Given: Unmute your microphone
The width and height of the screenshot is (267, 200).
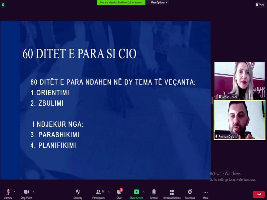Looking at the screenshot, I should pyautogui.click(x=7, y=192).
